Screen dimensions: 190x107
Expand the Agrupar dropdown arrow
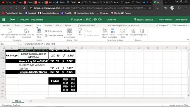[x=133, y=37]
